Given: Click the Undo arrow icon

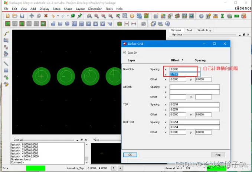Looking at the screenshot, I should coord(53,16).
